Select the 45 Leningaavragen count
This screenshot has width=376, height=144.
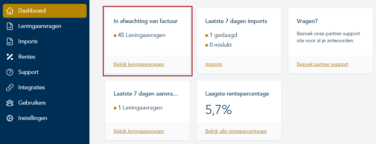[x=142, y=35]
